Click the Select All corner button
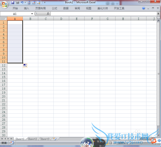 [4, 19]
